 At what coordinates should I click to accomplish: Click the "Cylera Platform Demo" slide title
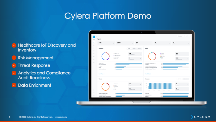click(108, 16)
